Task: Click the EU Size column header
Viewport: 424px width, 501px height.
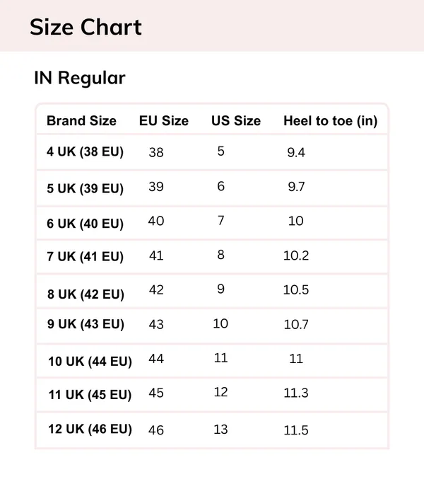Action: [164, 121]
